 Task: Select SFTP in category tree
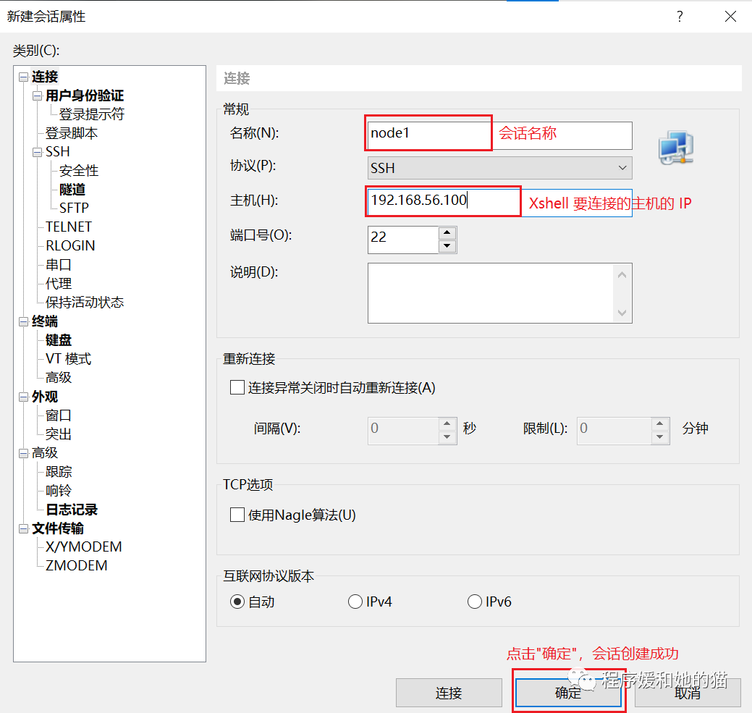74,208
